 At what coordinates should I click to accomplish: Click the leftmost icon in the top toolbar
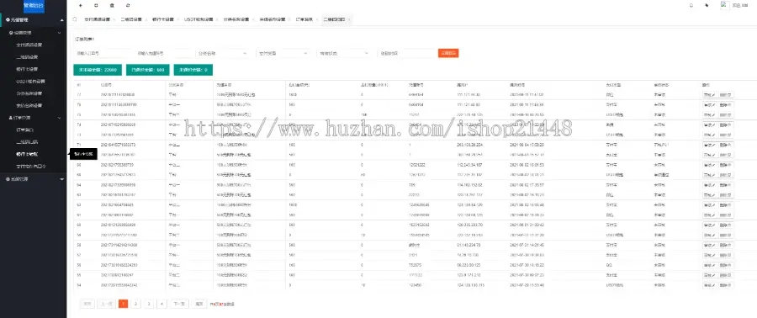80,5
